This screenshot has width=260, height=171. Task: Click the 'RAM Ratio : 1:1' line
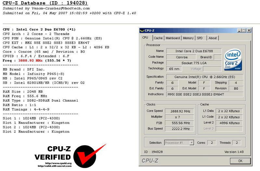pyautogui.click(x=19, y=105)
